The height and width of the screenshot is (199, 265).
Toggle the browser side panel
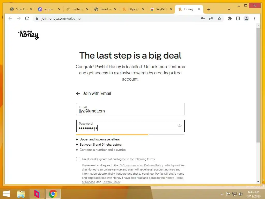(238, 18)
